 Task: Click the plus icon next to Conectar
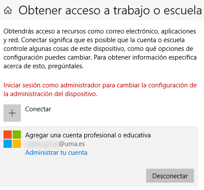[12, 113]
